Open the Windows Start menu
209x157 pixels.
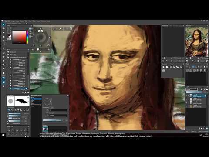tap(3, 135)
